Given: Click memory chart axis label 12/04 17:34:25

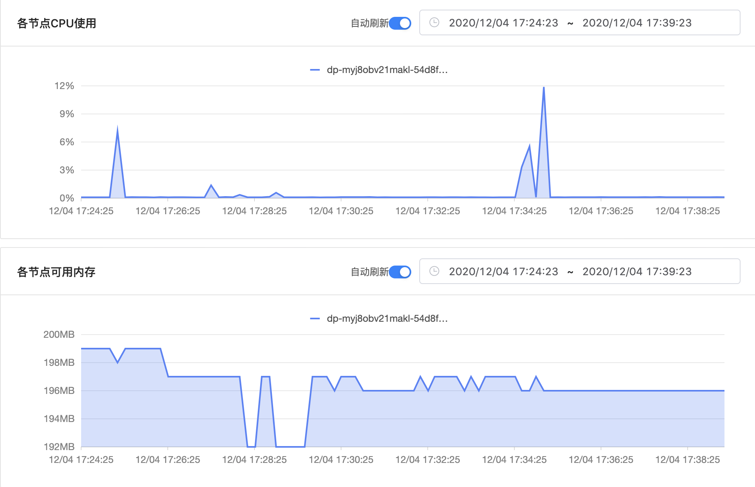Looking at the screenshot, I should pos(514,460).
